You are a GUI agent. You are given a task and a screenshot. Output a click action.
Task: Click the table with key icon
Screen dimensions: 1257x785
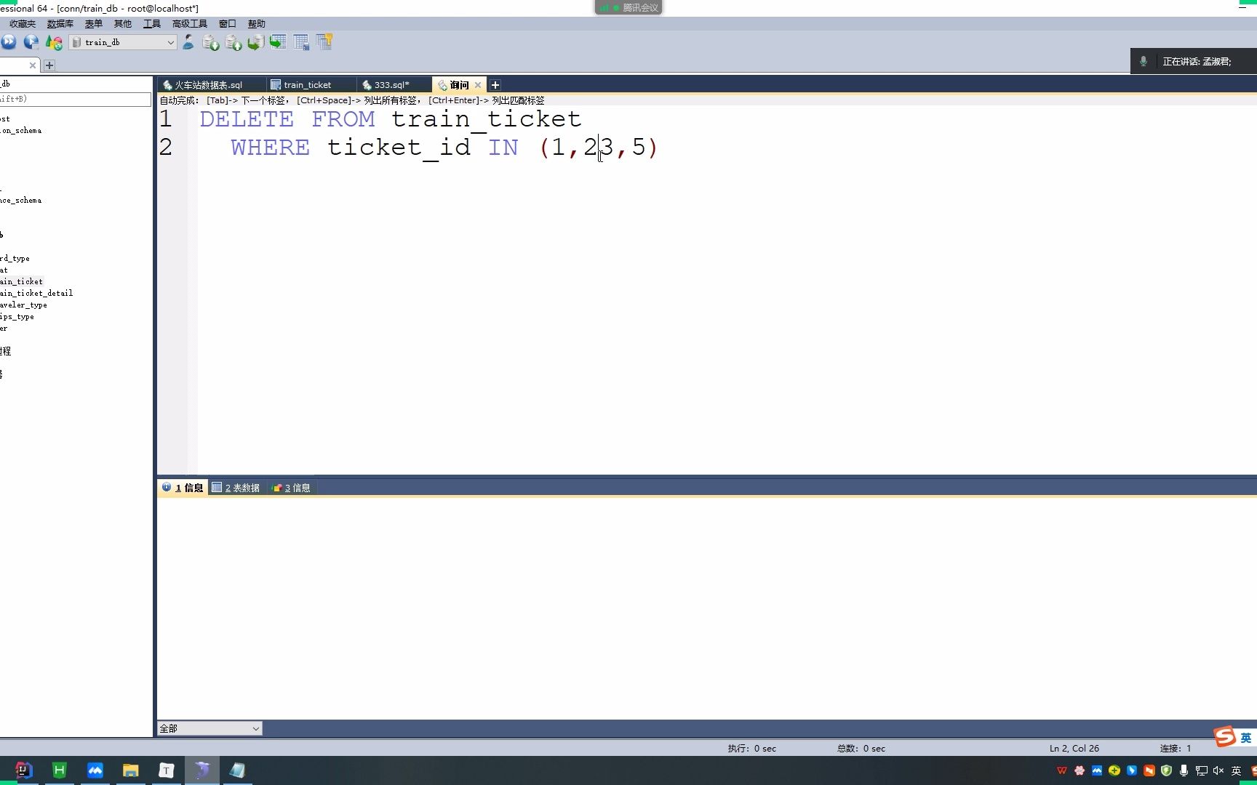pyautogui.click(x=324, y=42)
